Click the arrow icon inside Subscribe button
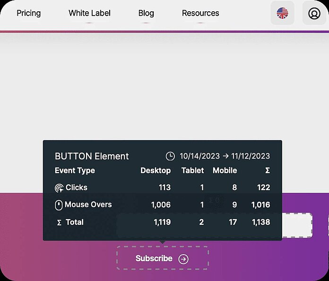This screenshot has width=329, height=281. coord(183,259)
